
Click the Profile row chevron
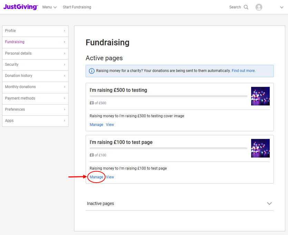pyautogui.click(x=65, y=31)
